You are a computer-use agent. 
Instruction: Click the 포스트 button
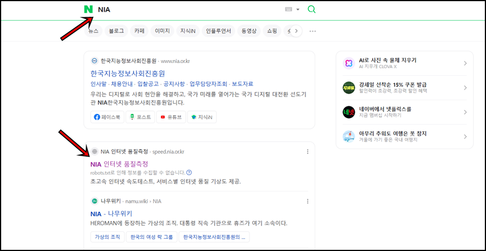pyautogui.click(x=140, y=117)
